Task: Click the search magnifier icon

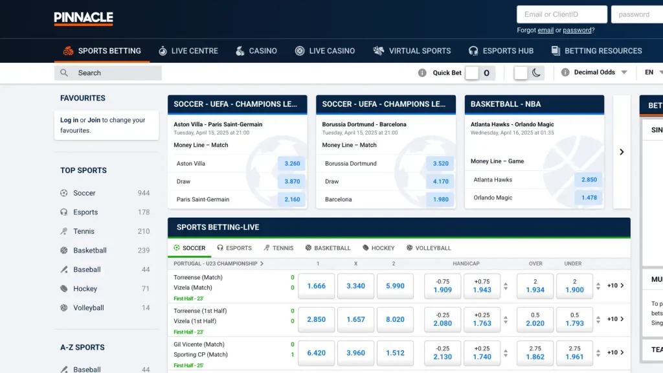Action: 64,73
